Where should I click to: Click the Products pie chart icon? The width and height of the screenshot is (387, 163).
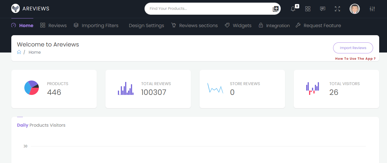(32, 88)
